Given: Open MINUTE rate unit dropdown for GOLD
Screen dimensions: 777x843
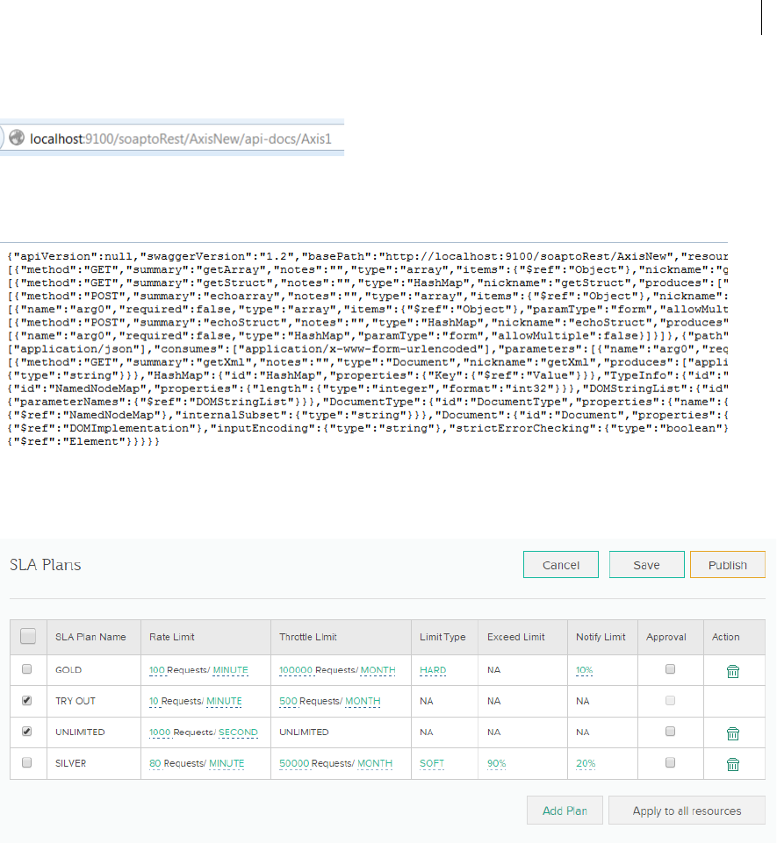Looking at the screenshot, I should point(230,670).
